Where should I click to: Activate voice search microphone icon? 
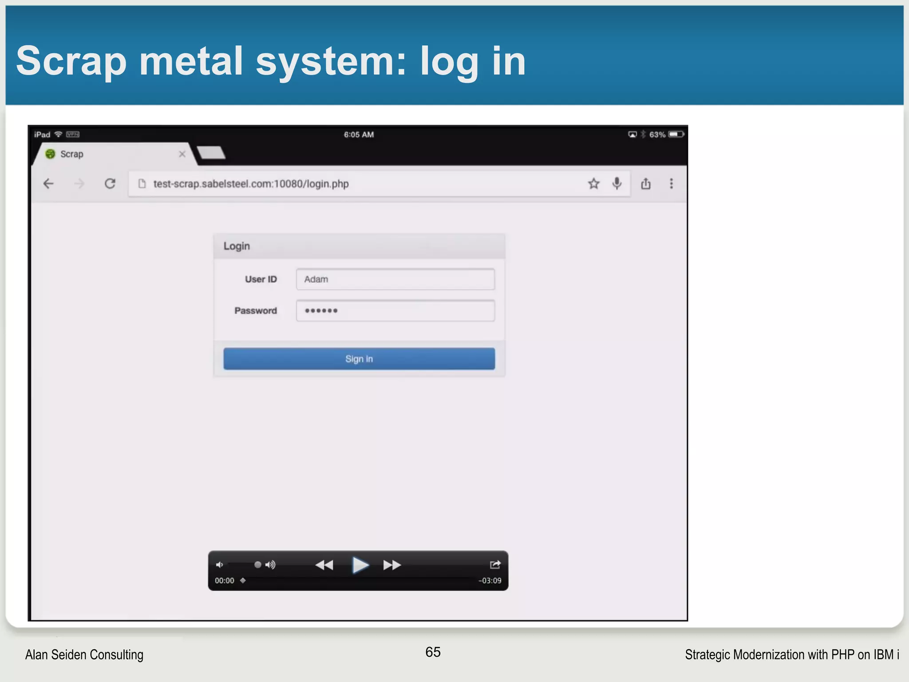617,183
